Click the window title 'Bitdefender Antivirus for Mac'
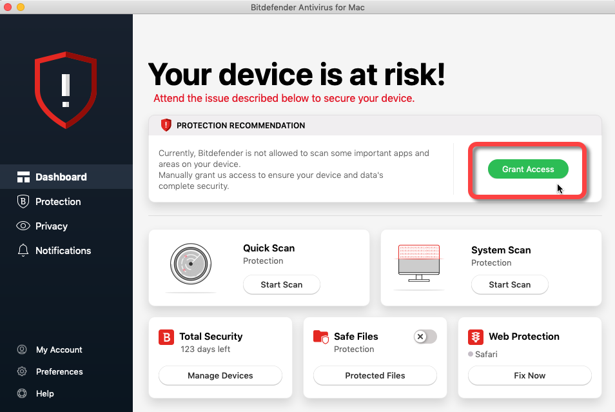This screenshot has height=412, width=615. tap(307, 7)
